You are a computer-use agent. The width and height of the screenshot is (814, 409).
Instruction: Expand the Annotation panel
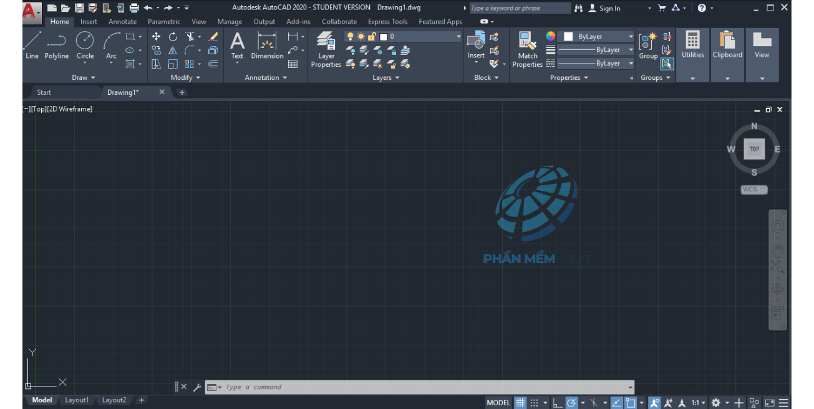point(266,78)
